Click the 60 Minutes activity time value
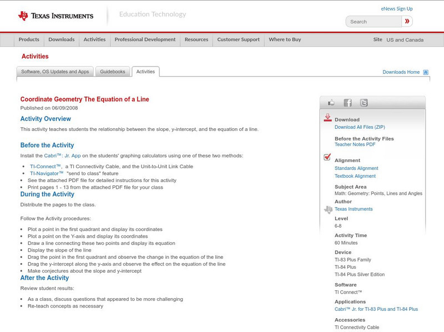The height and width of the screenshot is (332, 444). [346, 243]
